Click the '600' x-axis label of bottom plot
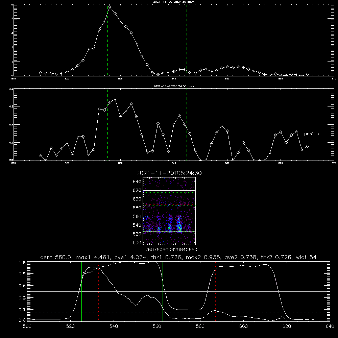This screenshot has width=338, height=338. (244, 327)
